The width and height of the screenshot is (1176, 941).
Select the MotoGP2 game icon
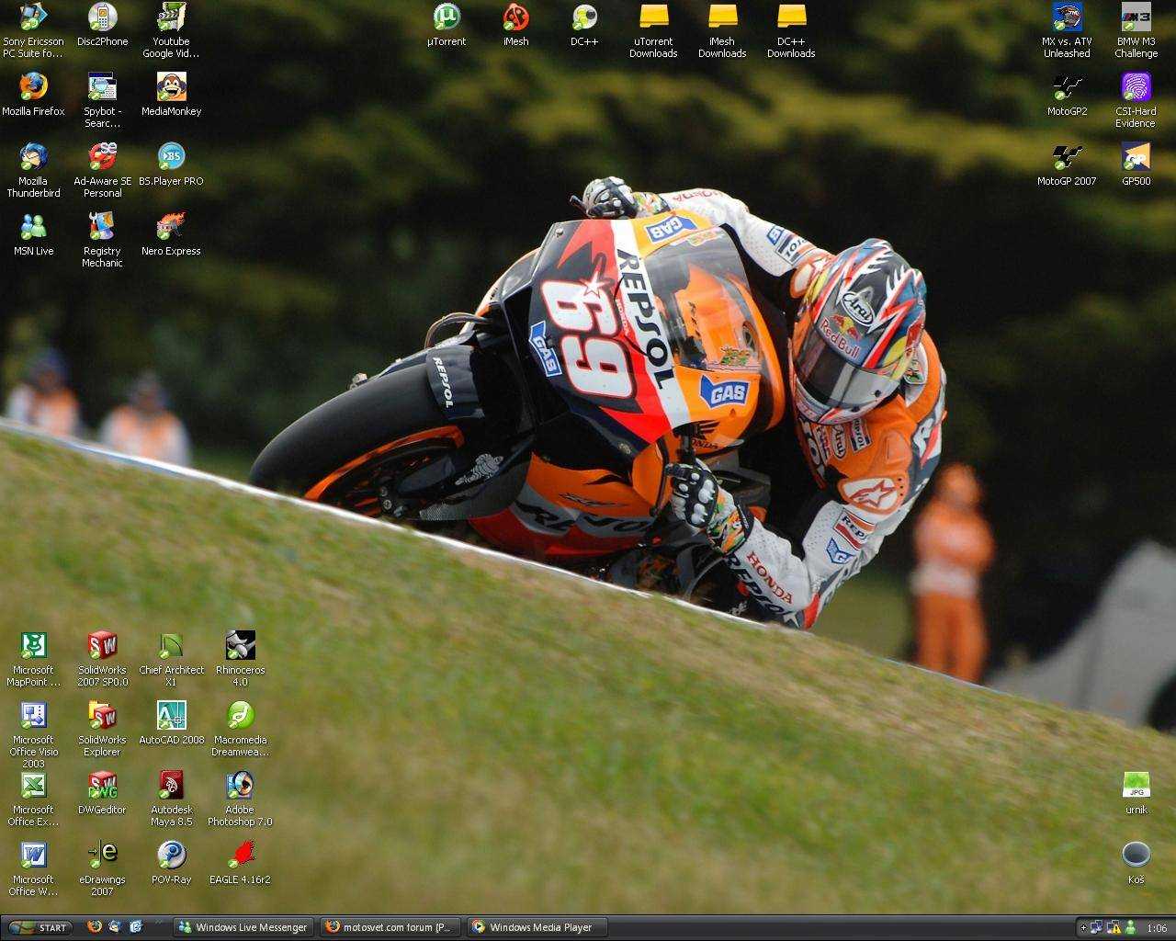point(1067,95)
